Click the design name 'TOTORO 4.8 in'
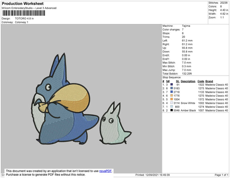 click(24, 18)
